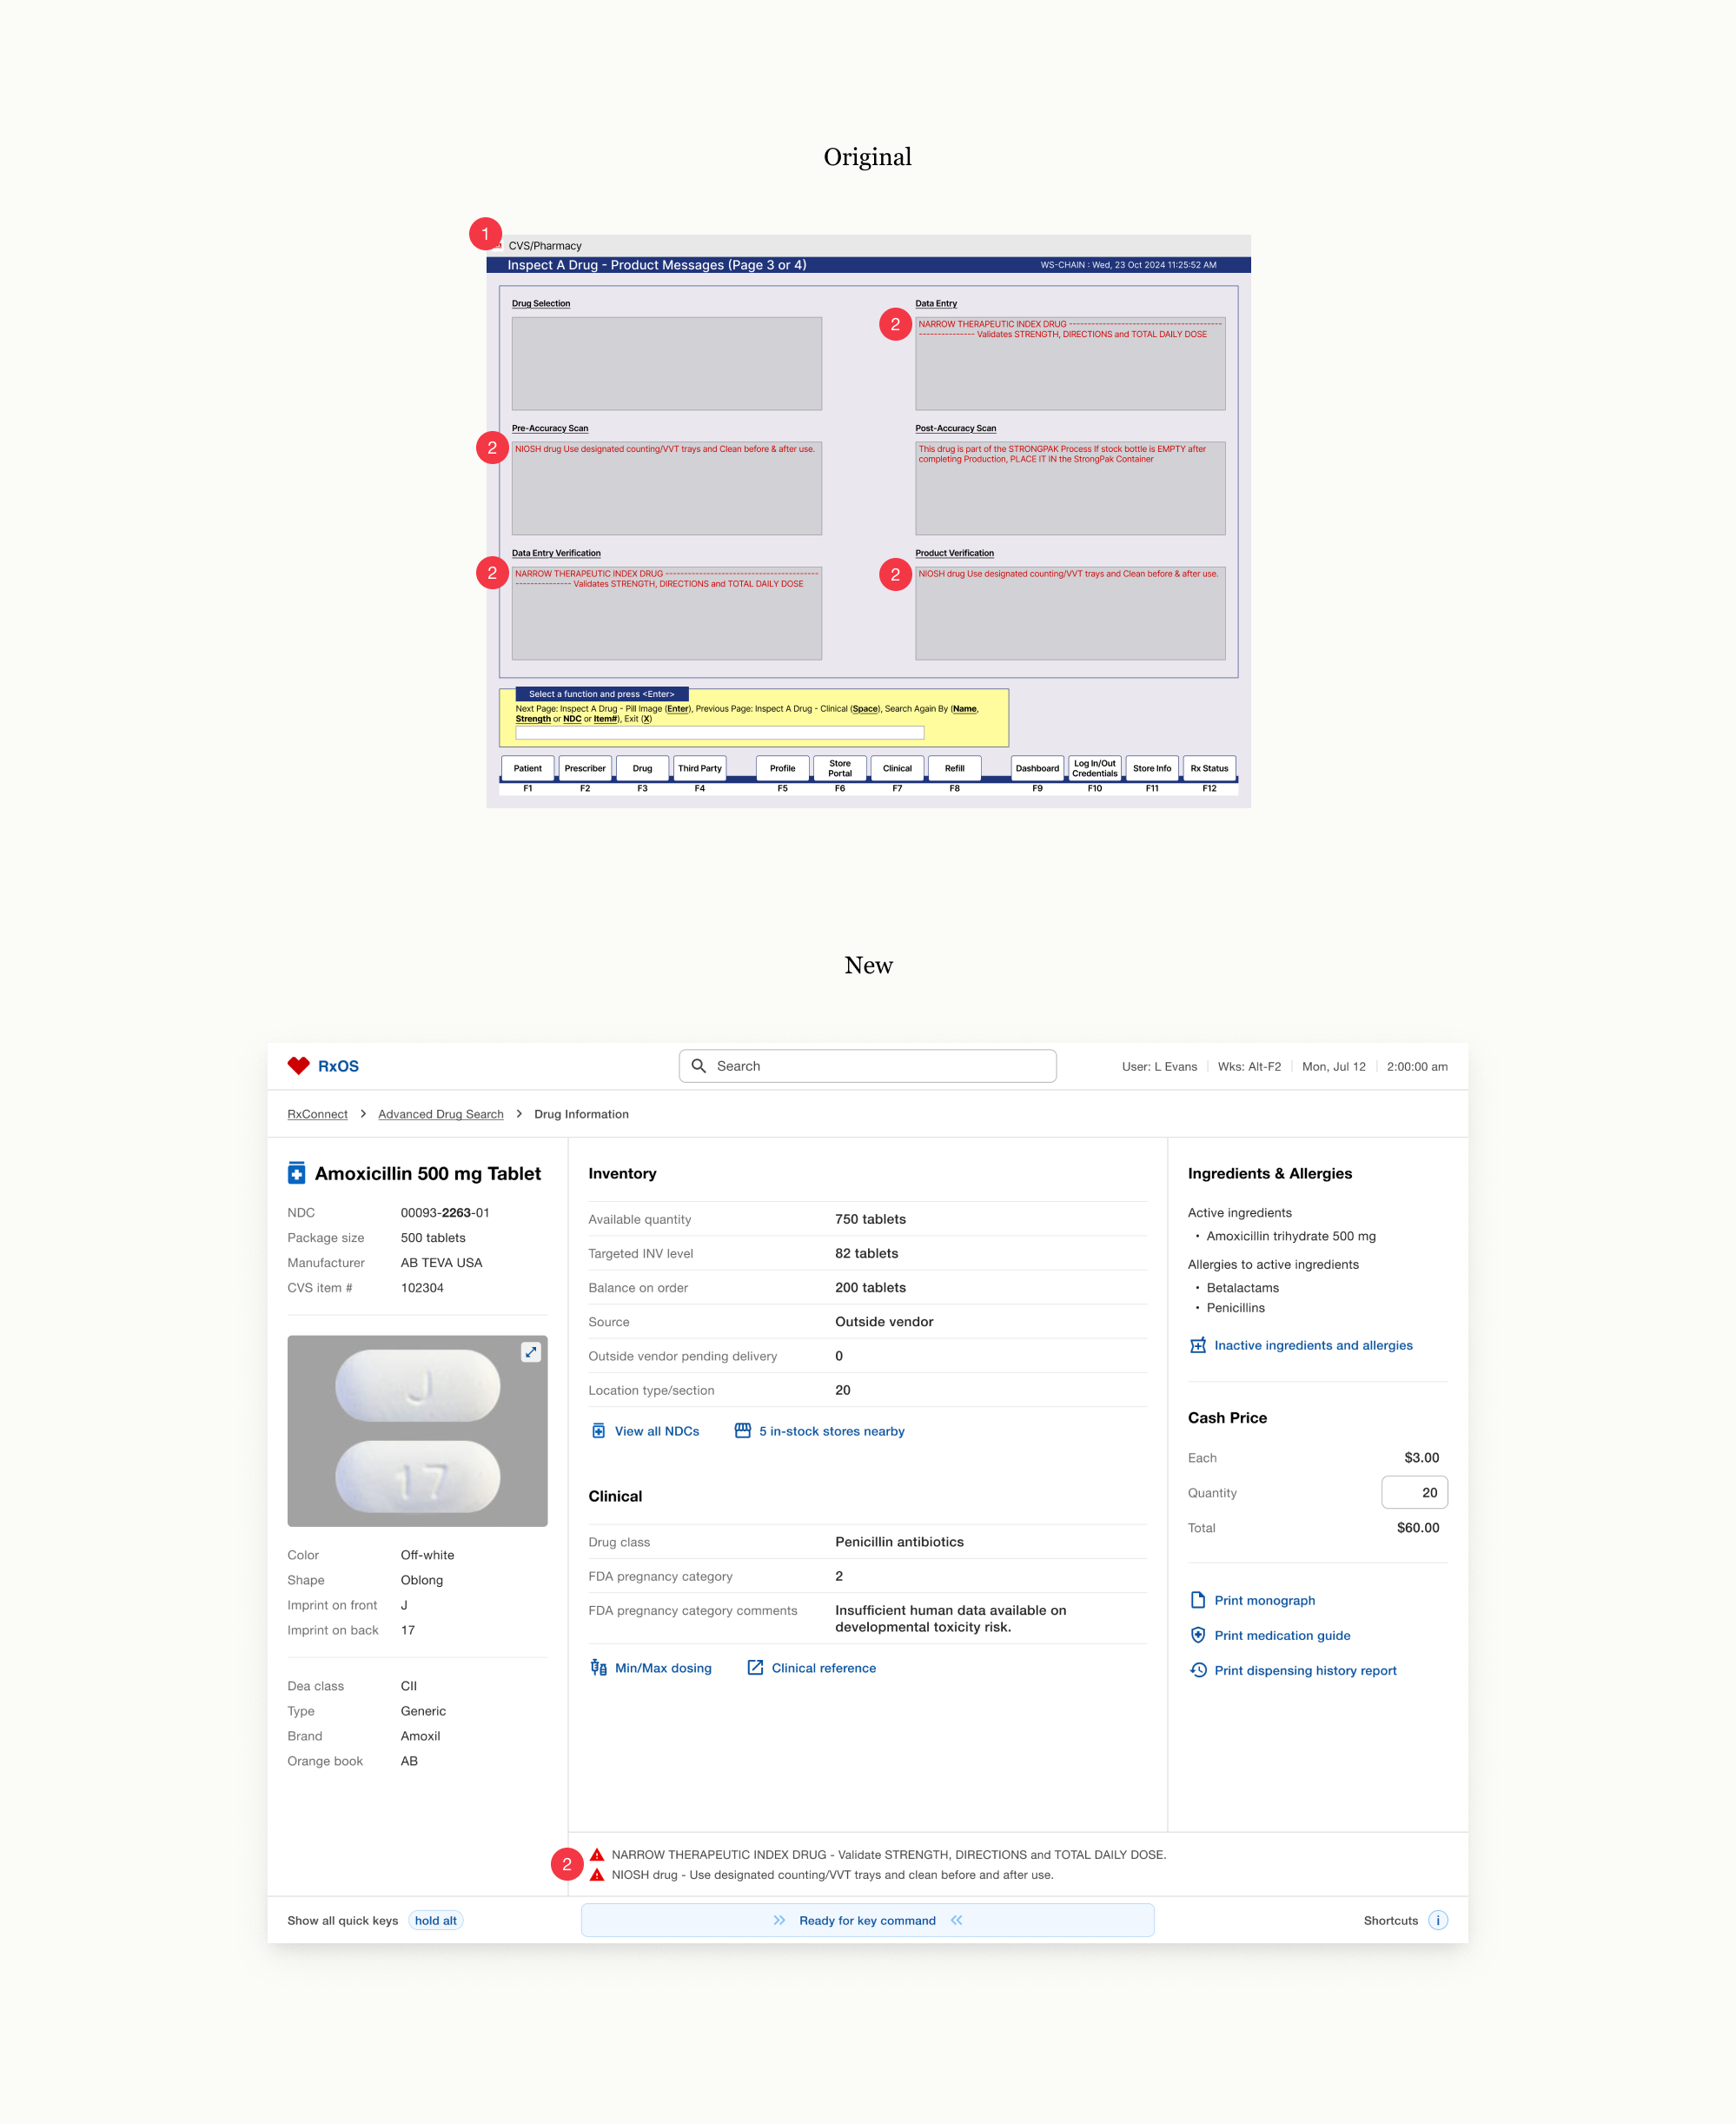1736x2124 pixels.
Task: Click the Shortcuts info icon
Action: [x=1438, y=1920]
